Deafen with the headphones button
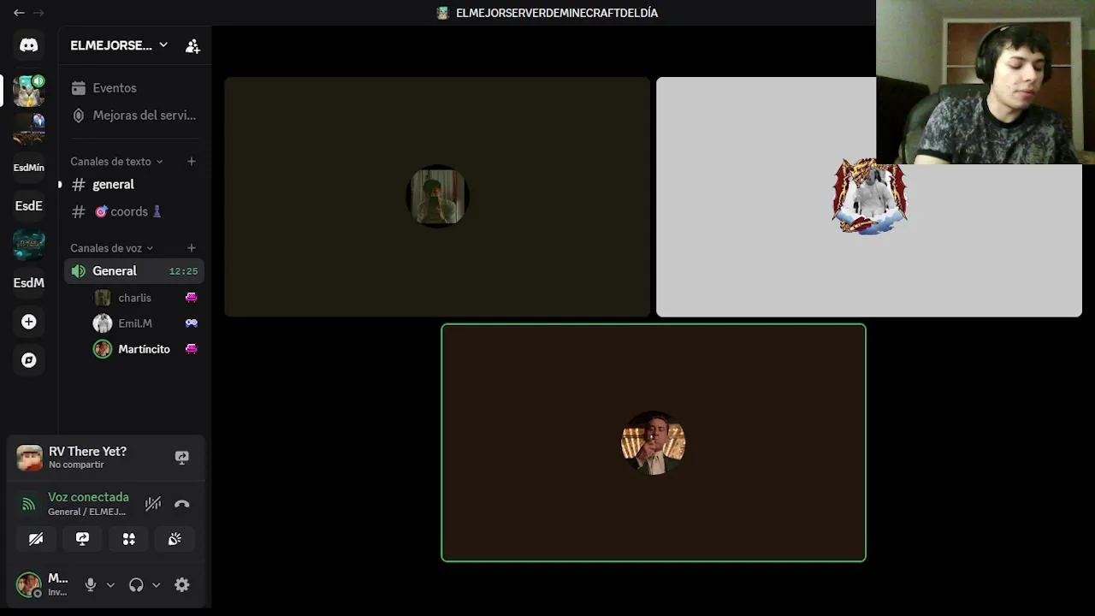1095x616 pixels. coord(136,585)
